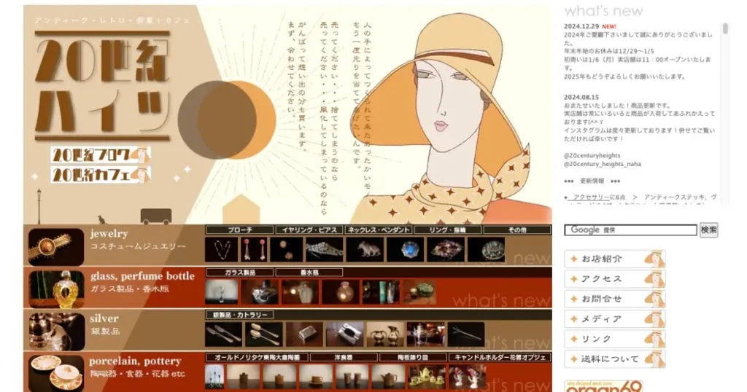
Task: Select the イヤリング・ピアス tab
Action: pyautogui.click(x=309, y=230)
